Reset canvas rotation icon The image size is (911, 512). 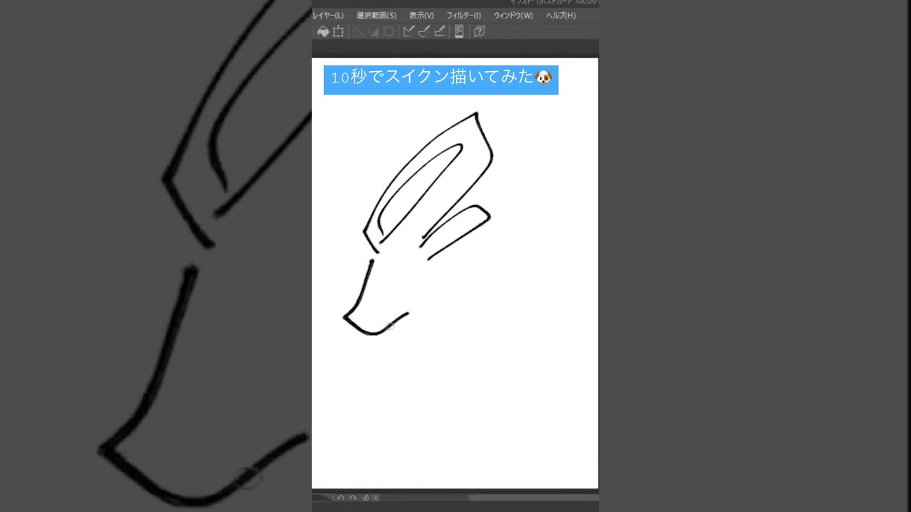tap(366, 498)
